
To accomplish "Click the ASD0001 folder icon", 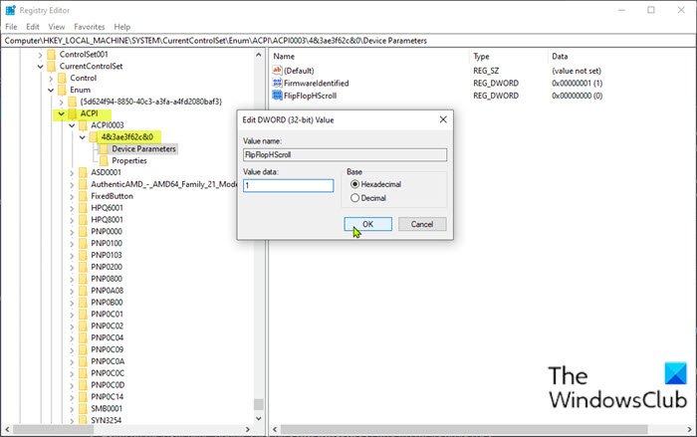I will [83, 172].
